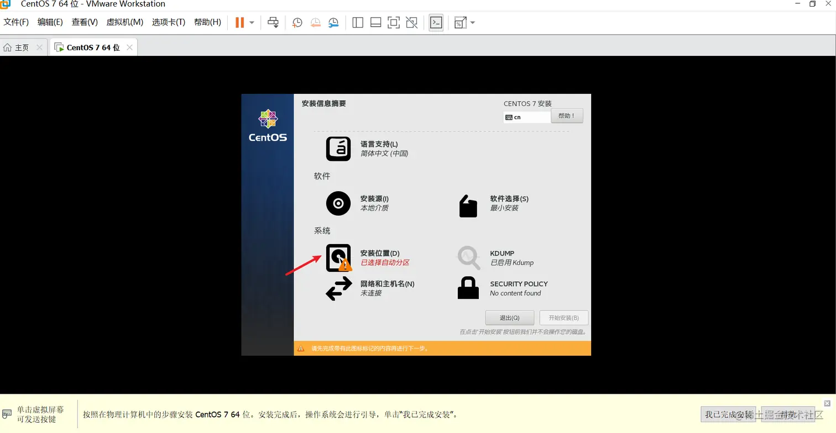Click 我已完成安装 button in bottom bar
The width and height of the screenshot is (836, 433).
[x=729, y=414]
